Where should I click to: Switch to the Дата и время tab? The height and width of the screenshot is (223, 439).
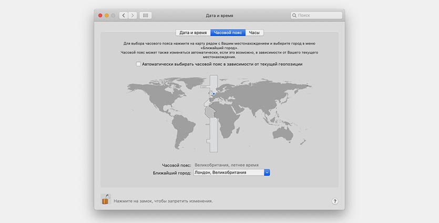193,33
